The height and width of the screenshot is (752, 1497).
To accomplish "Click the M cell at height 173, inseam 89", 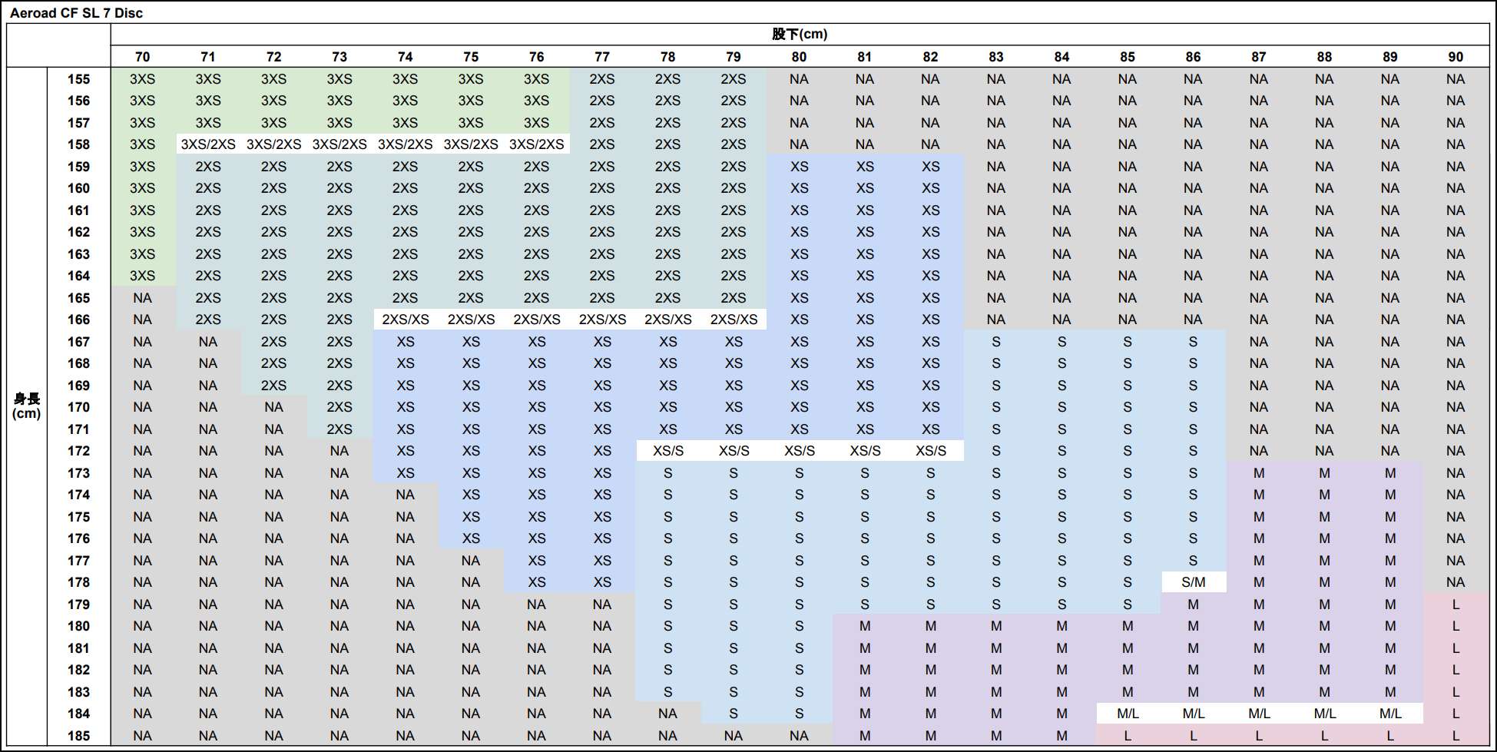I will click(1390, 473).
